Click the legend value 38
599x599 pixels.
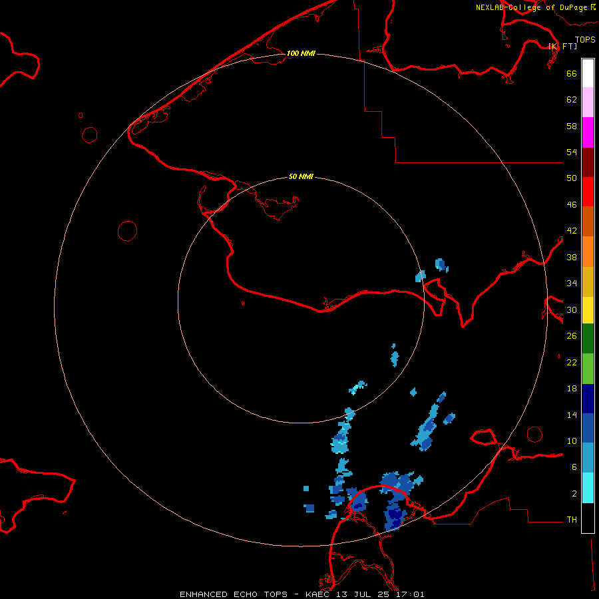572,257
